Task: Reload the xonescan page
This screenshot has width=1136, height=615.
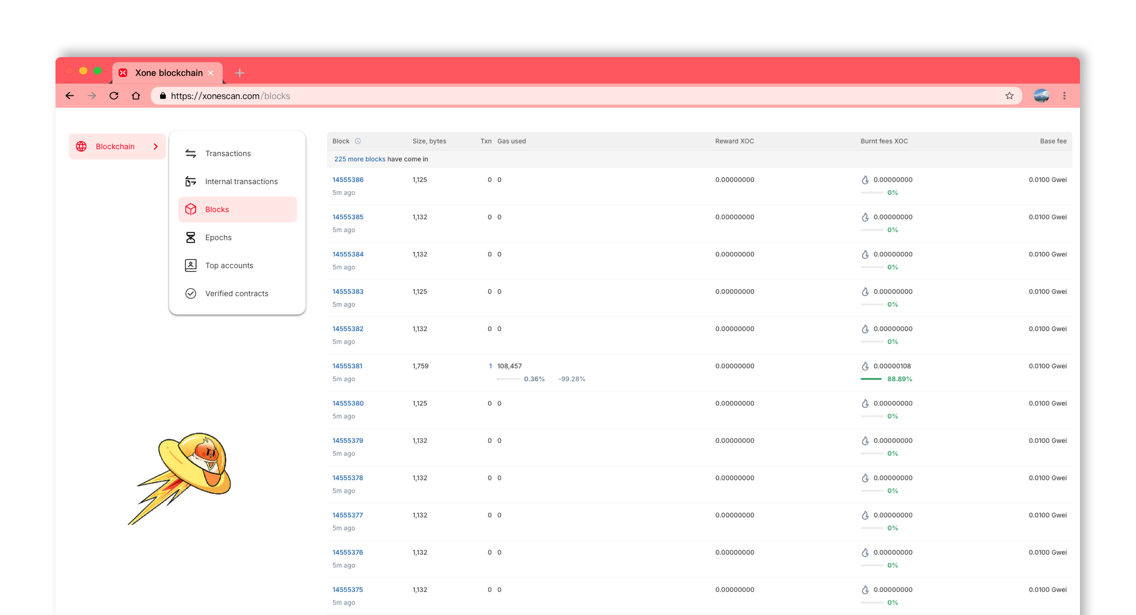Action: tap(114, 96)
